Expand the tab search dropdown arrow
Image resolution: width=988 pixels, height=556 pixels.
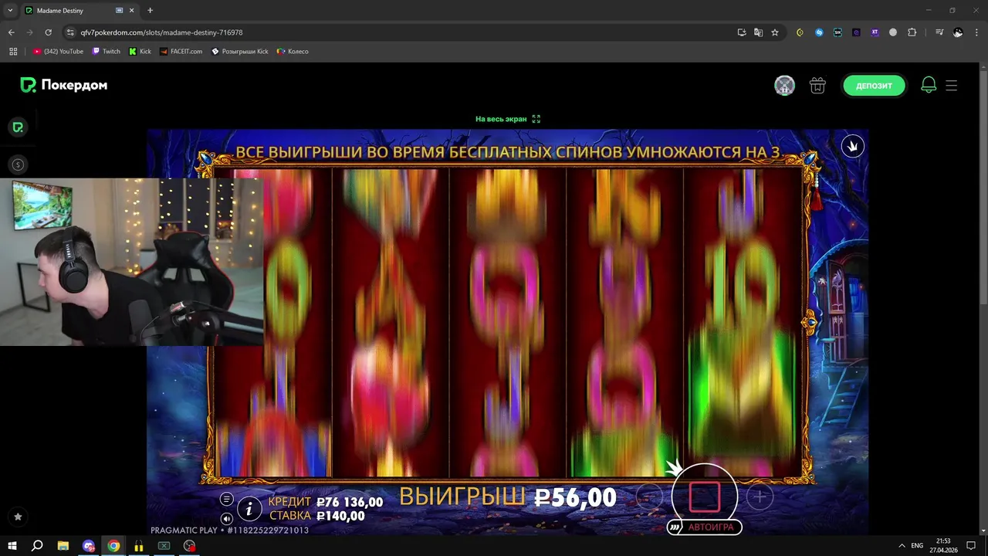pyautogui.click(x=10, y=11)
